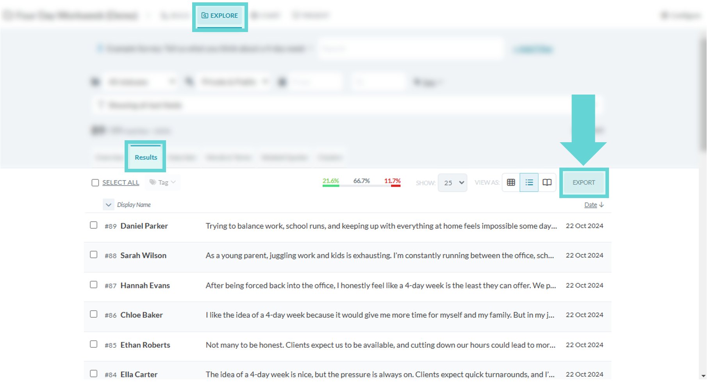Select Daniel Parker's response checkbox

tap(93, 225)
